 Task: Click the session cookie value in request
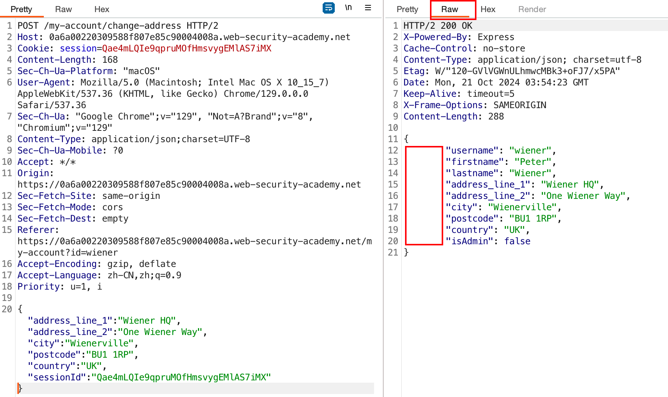(x=187, y=48)
